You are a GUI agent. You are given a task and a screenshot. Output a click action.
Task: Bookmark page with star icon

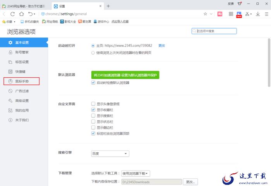205,14
